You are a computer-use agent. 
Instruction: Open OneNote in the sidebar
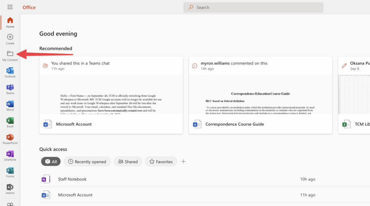click(x=10, y=156)
